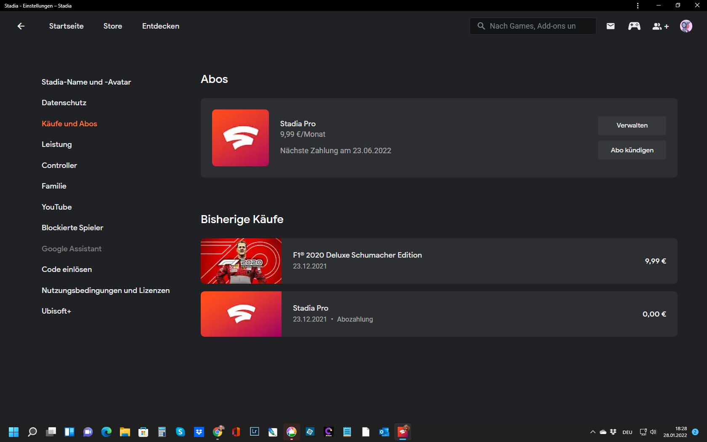
Task: Open Dropbox from the taskbar
Action: 199,432
